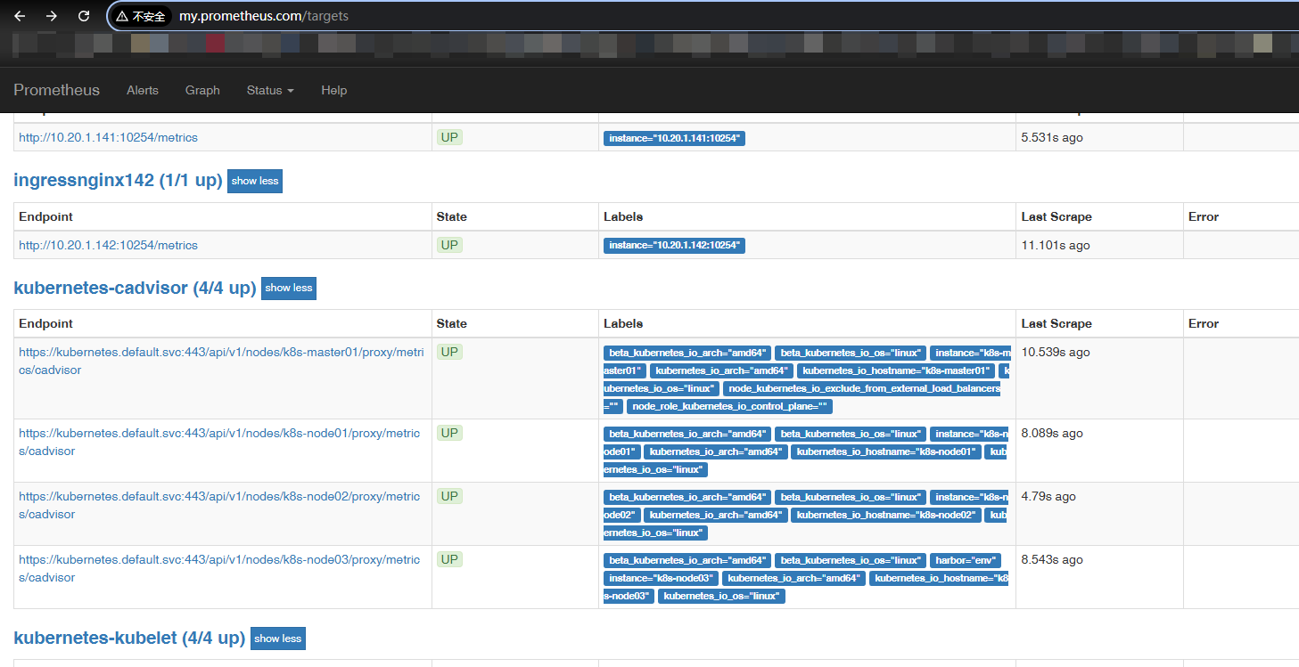Open the k8s-node03 cadvisor endpoint link
This screenshot has width=1299, height=667.
pyautogui.click(x=219, y=569)
